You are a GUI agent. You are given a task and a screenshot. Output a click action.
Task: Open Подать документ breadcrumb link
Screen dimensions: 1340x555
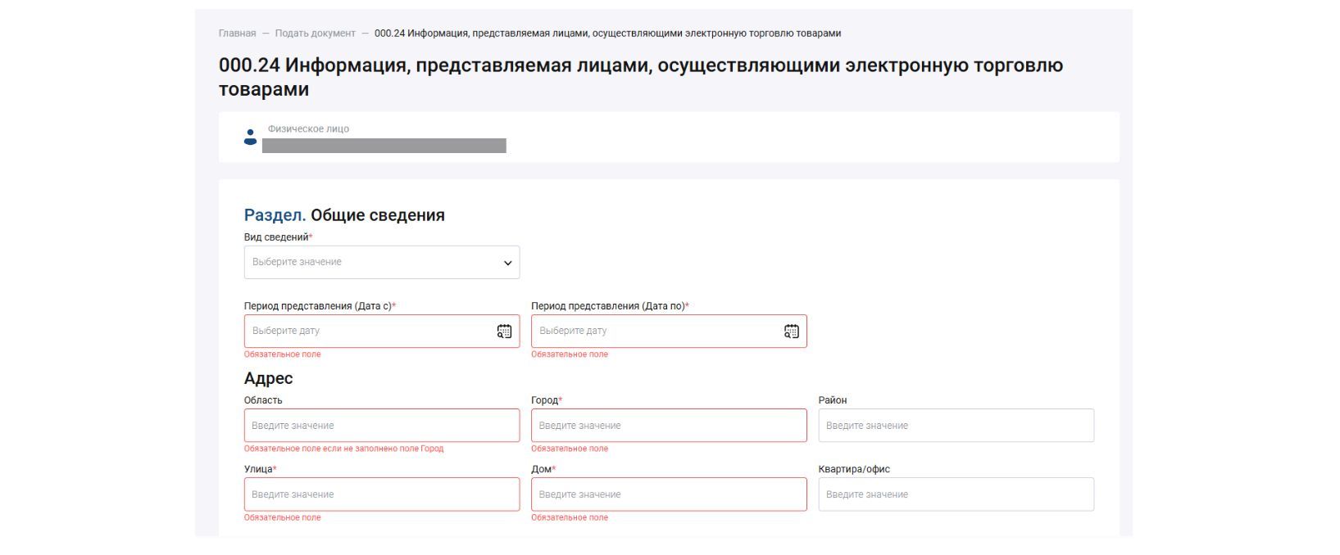point(316,34)
